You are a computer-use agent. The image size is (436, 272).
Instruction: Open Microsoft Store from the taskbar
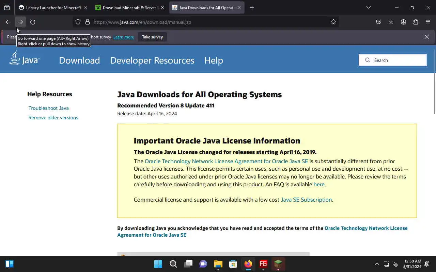coord(233,264)
